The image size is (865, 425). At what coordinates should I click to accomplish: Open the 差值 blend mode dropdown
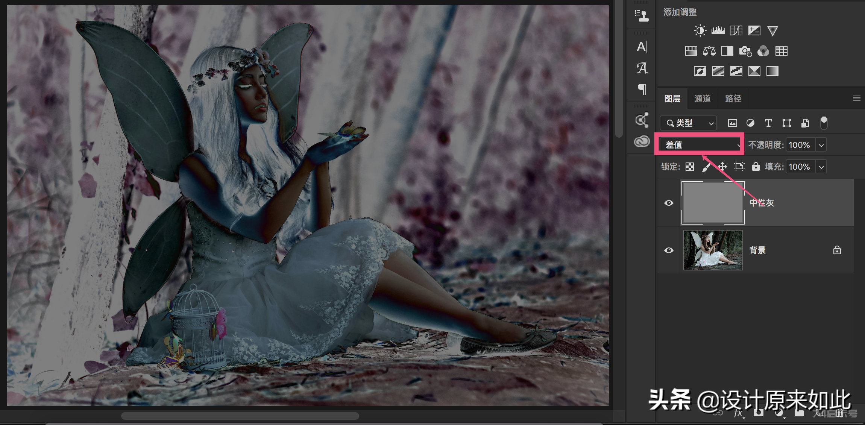[x=701, y=145]
